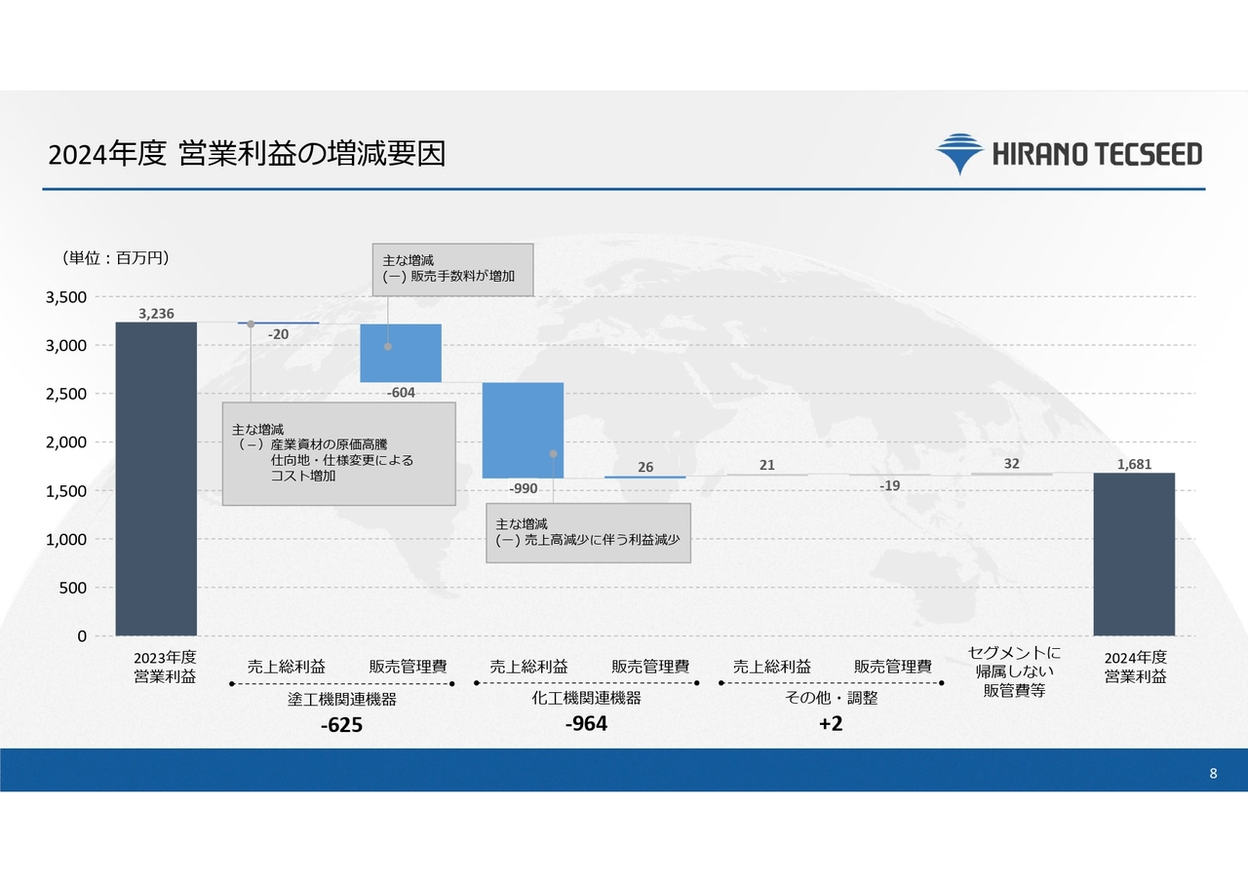Click the 売上高減少に伴う利益減少 callout box

588,533
